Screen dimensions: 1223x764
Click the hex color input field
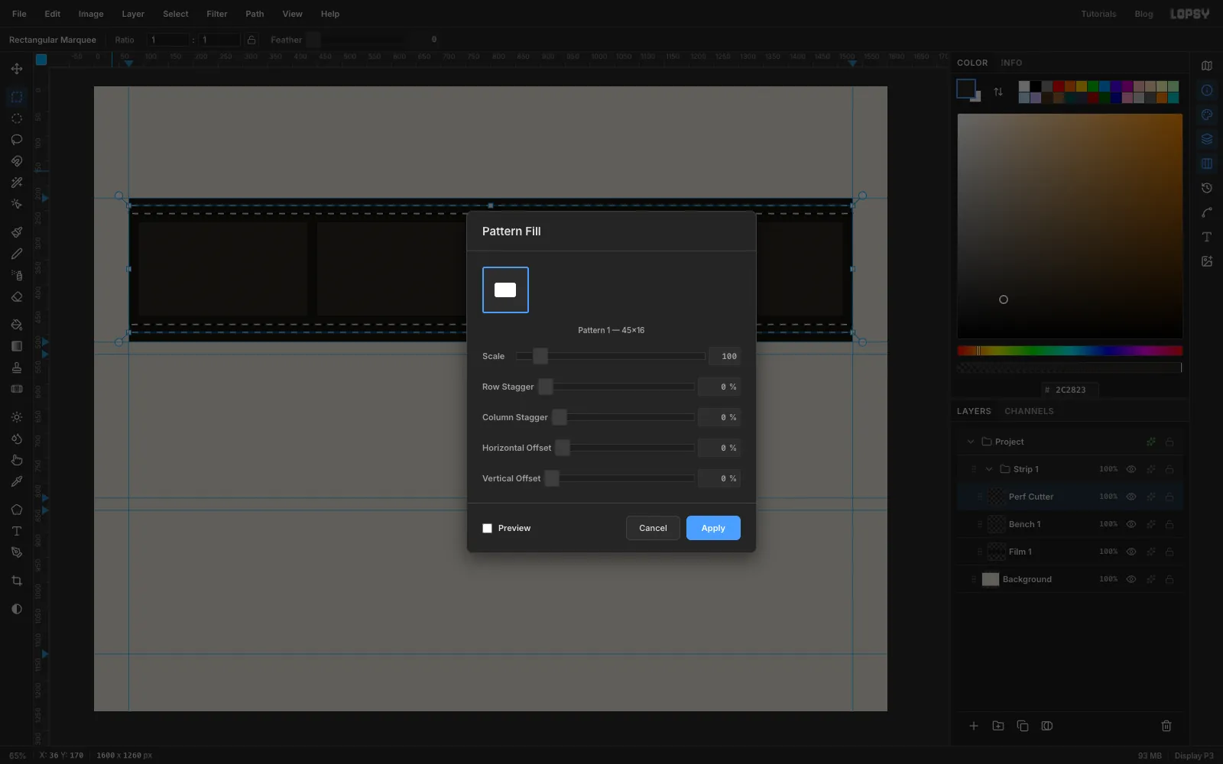click(x=1070, y=390)
